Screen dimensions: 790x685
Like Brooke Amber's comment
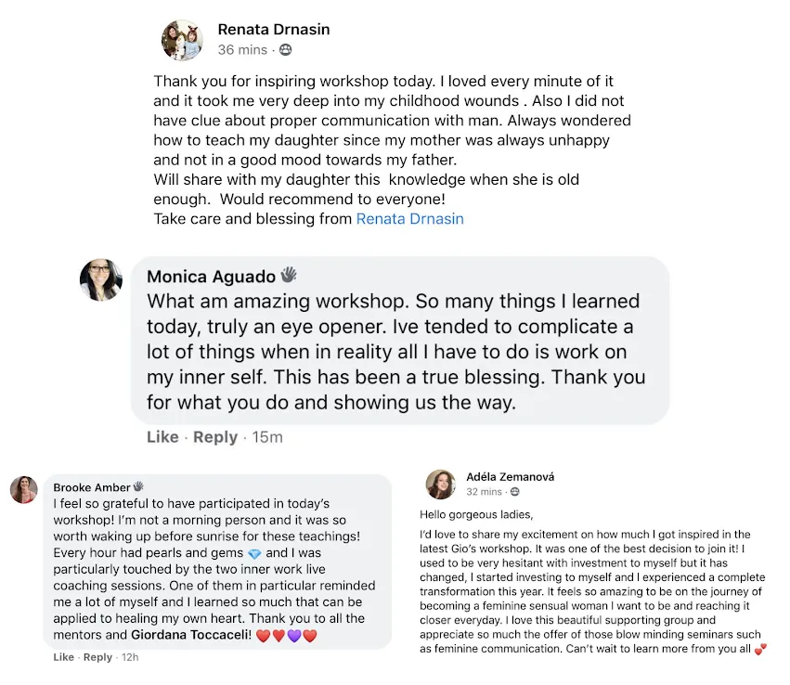point(63,657)
